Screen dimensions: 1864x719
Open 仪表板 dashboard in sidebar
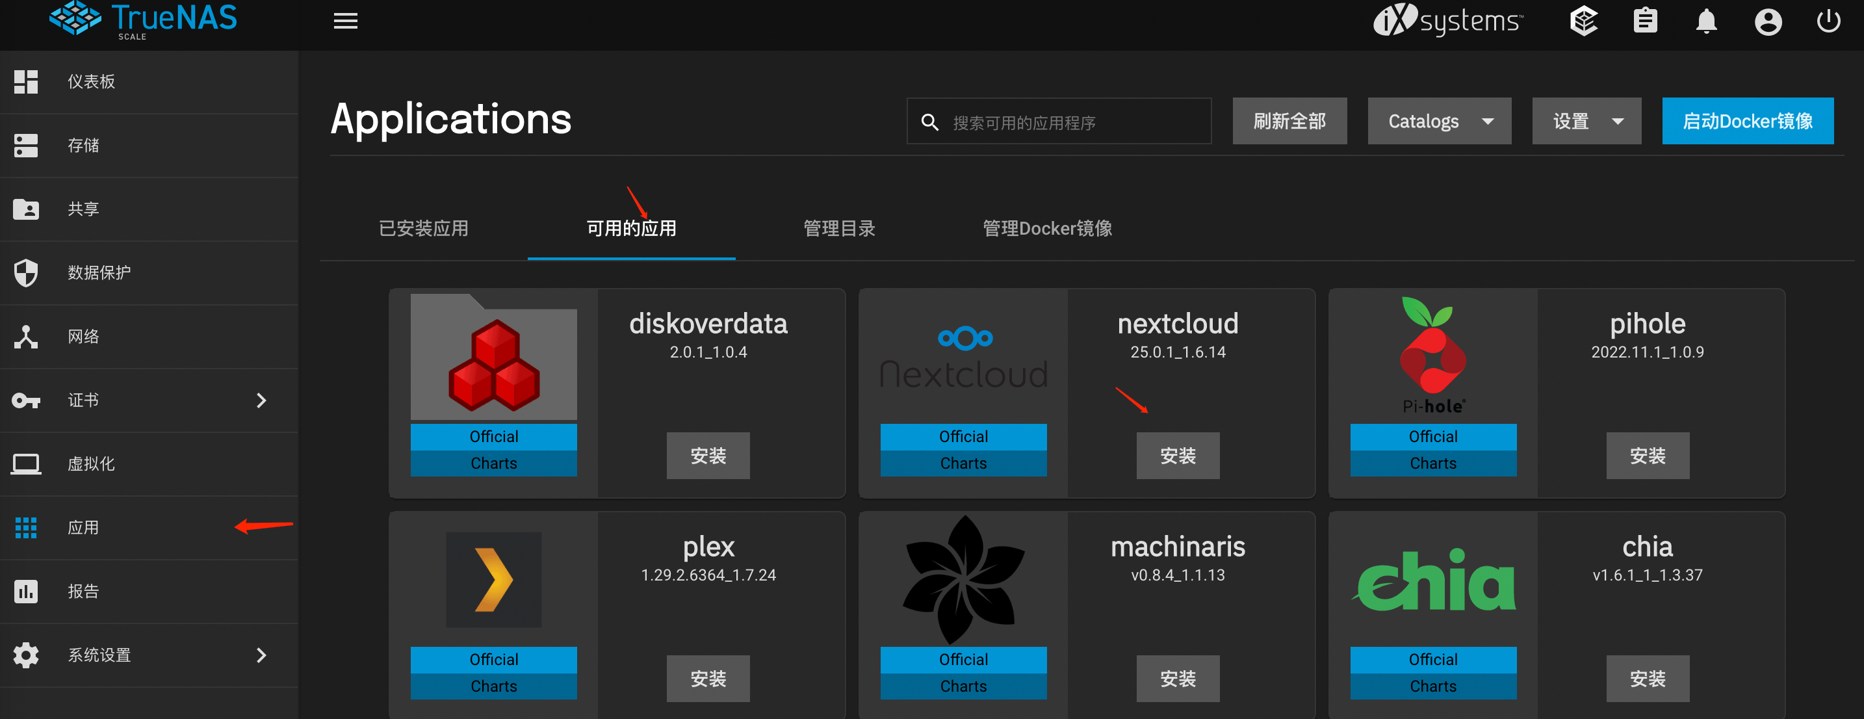click(91, 82)
